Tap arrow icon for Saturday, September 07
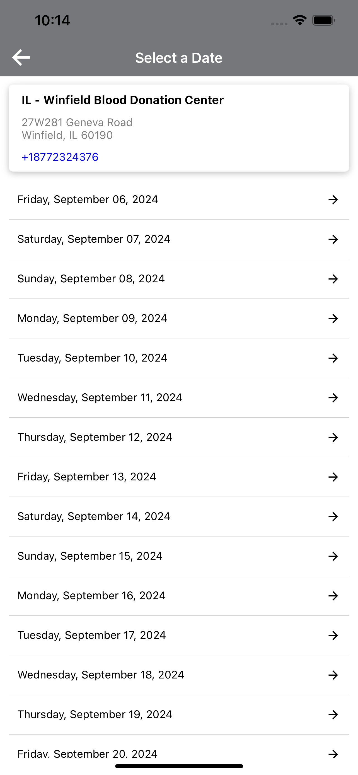The height and width of the screenshot is (775, 358). [x=333, y=239]
